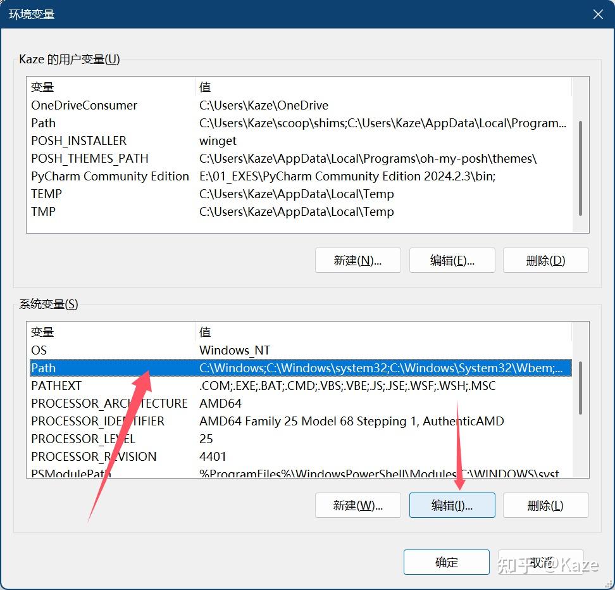Select the PyCharm Community Edition variable
615x590 pixels.
(109, 176)
